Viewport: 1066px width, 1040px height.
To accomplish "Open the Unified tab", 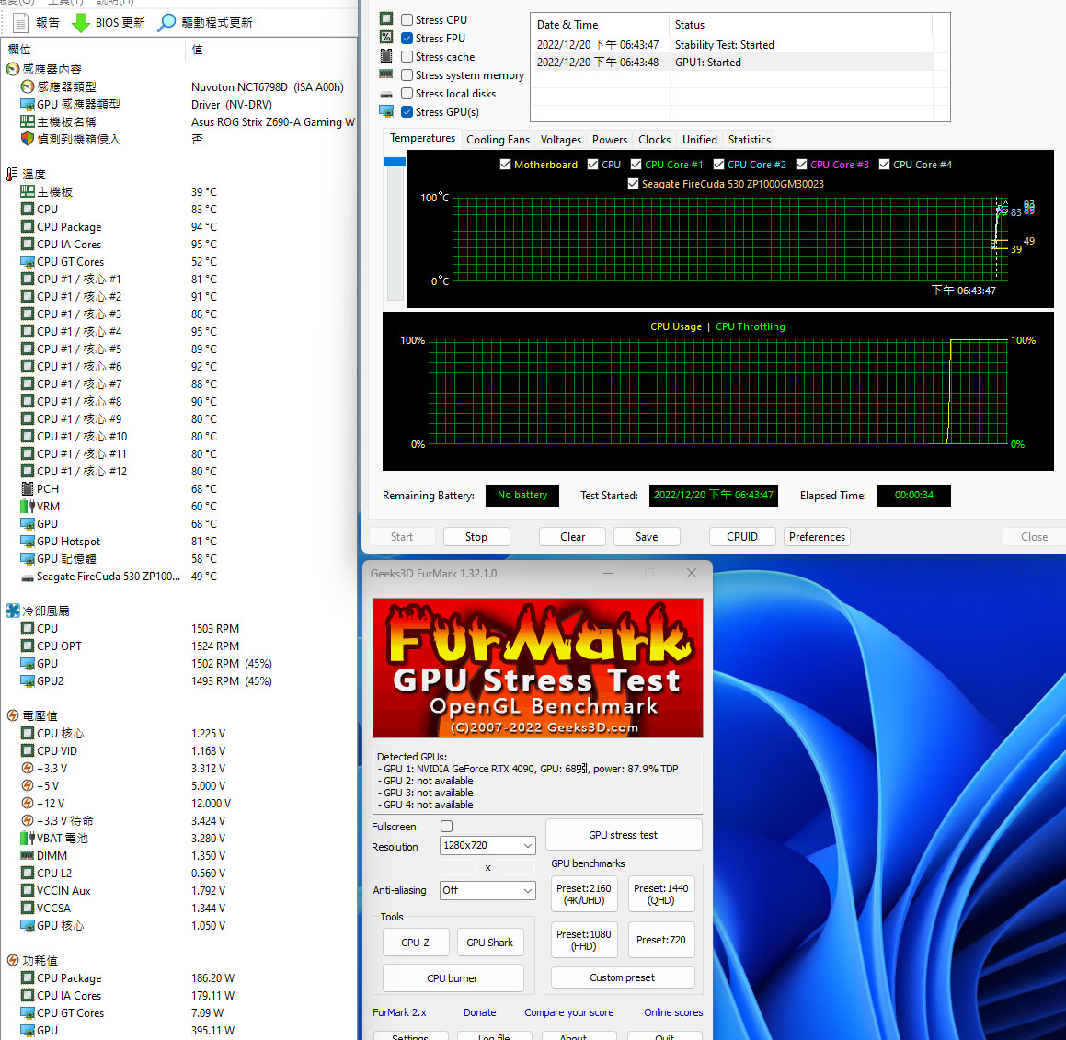I will (x=700, y=140).
